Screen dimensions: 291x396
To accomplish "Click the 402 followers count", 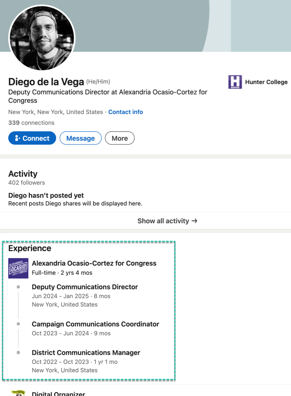I will point(27,183).
